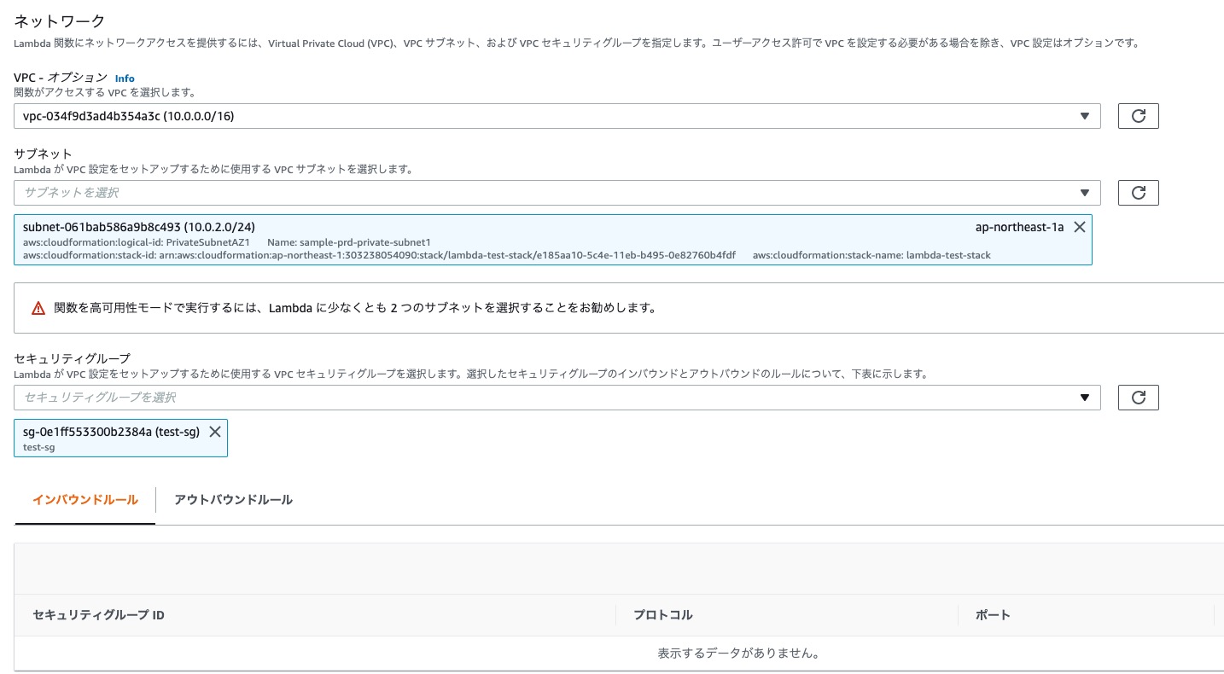Remove subnet-061bab586a9b8c493 from the selection
1224x674 pixels.
1079,227
